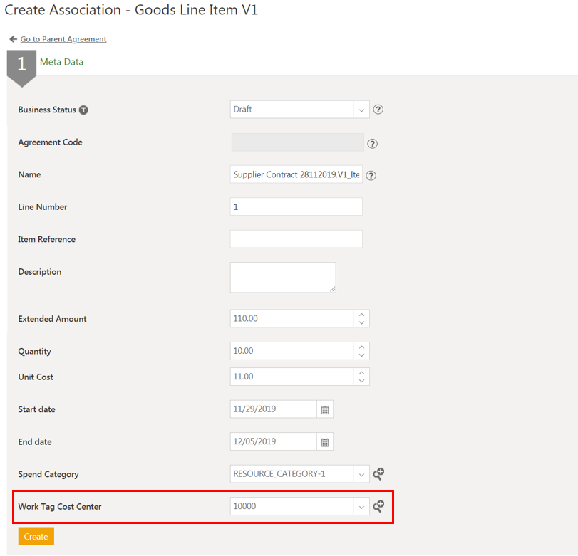Image resolution: width=578 pixels, height=556 pixels.
Task: Click help icon next to Business Status dropdown
Action: point(378,110)
